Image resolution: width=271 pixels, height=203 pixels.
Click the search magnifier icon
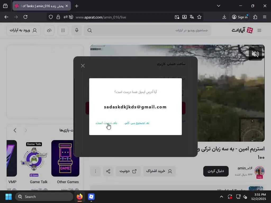pyautogui.click(x=89, y=30)
